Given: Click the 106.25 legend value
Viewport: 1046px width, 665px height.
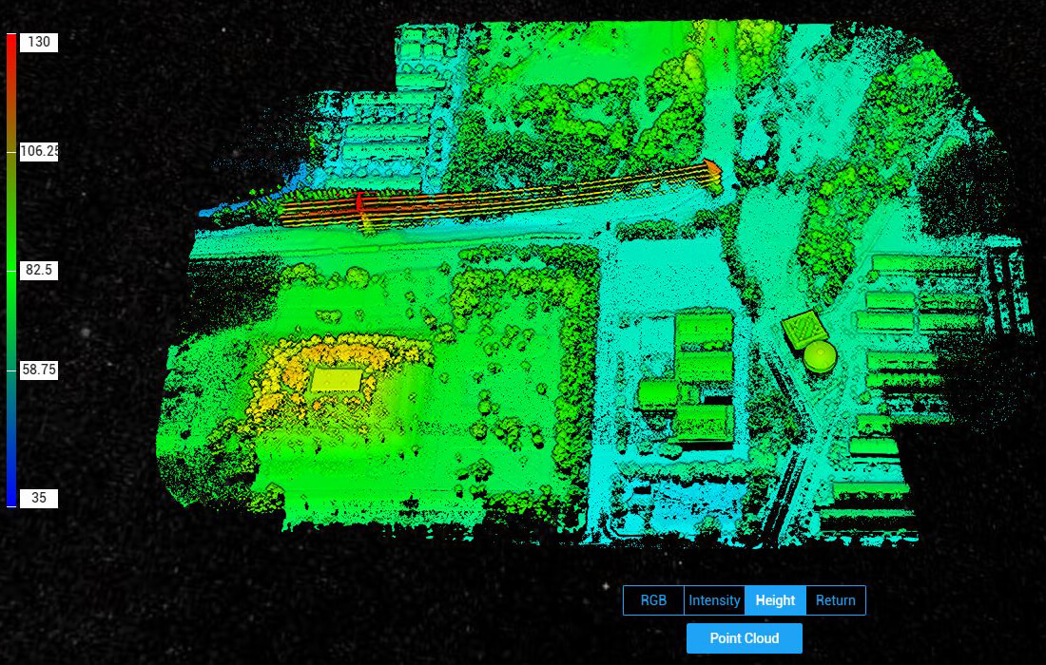Looking at the screenshot, I should point(39,151).
